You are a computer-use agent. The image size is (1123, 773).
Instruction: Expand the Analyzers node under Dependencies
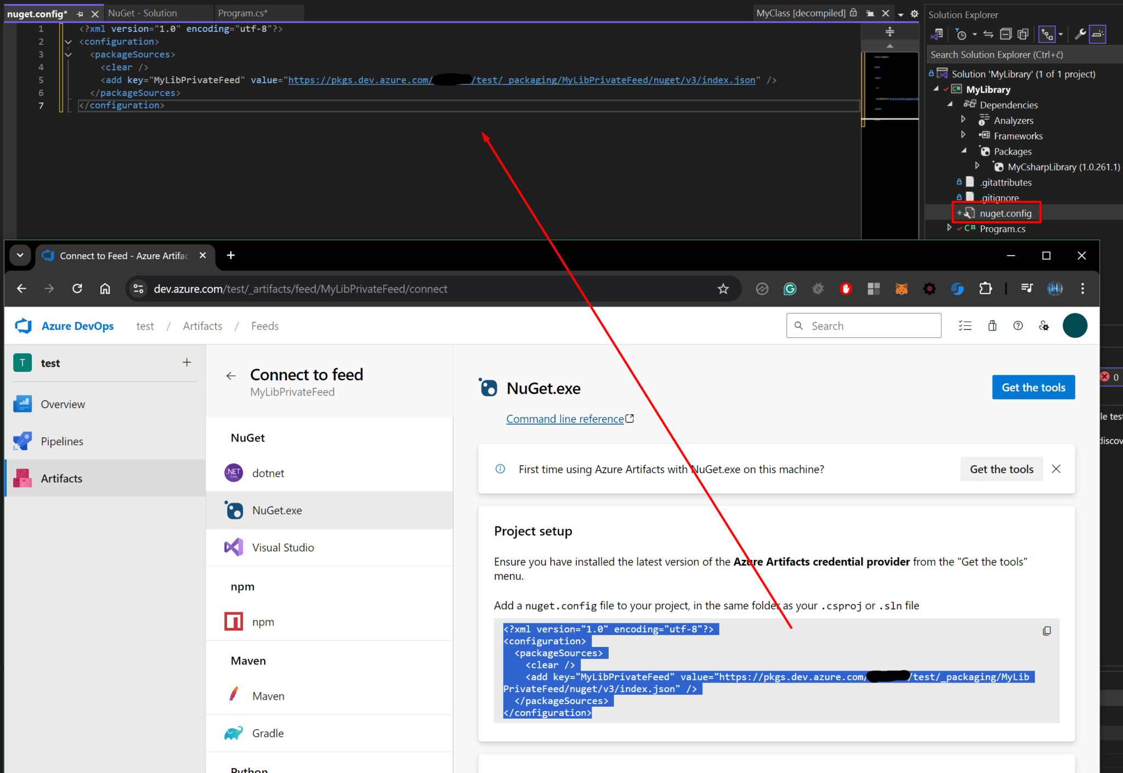[x=963, y=119]
